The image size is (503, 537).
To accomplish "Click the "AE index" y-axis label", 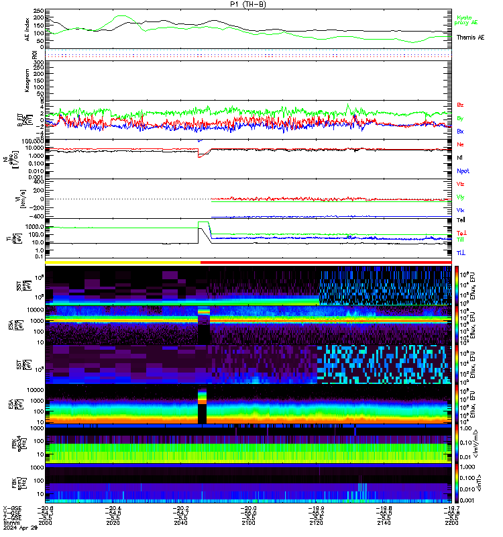I will point(27,29).
